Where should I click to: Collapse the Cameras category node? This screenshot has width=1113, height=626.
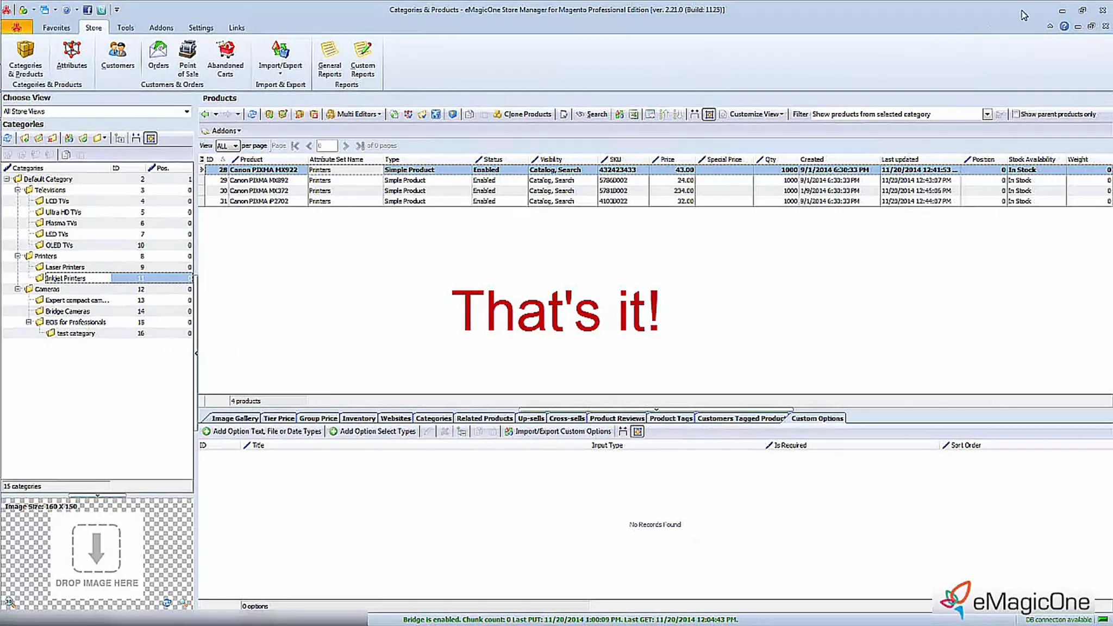(x=17, y=289)
